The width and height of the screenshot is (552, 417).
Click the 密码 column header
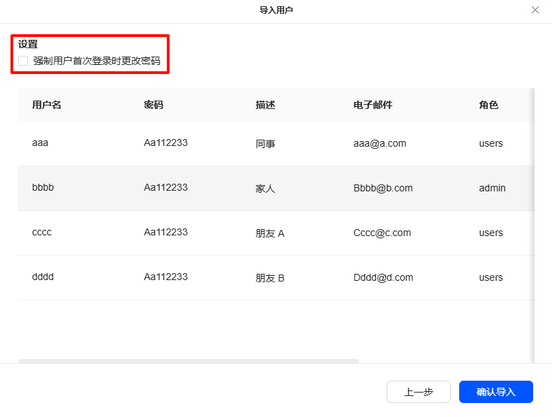coord(154,105)
